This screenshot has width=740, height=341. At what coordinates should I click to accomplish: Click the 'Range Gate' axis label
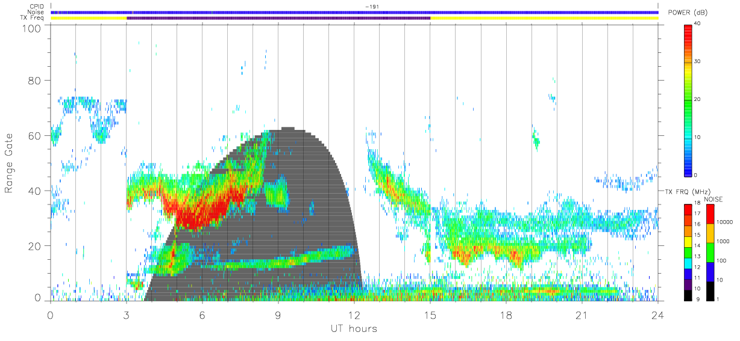pyautogui.click(x=10, y=164)
